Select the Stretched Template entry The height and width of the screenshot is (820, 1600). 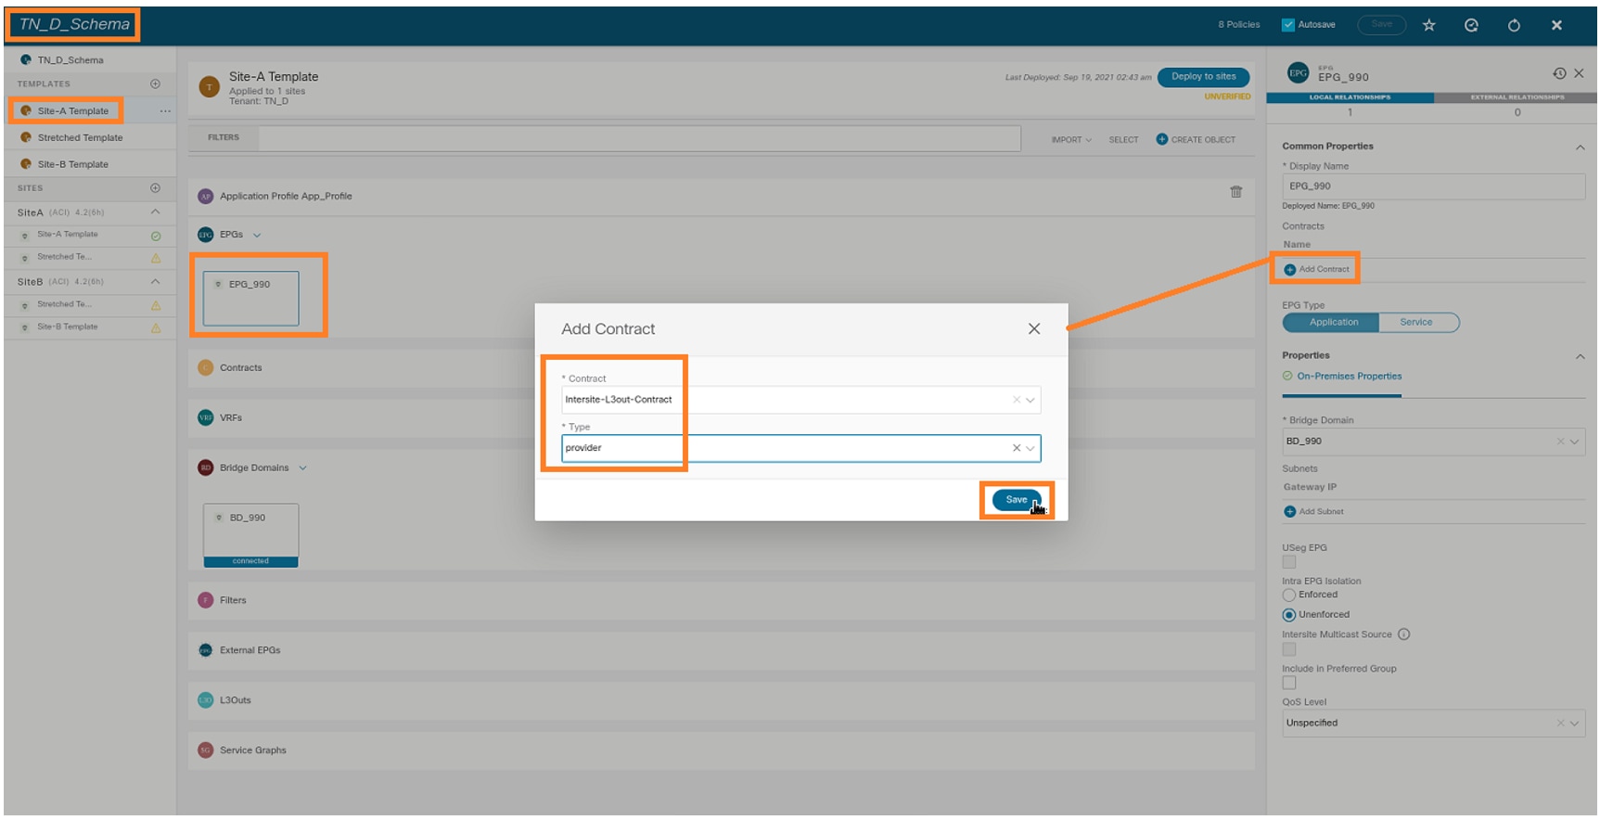pyautogui.click(x=80, y=138)
